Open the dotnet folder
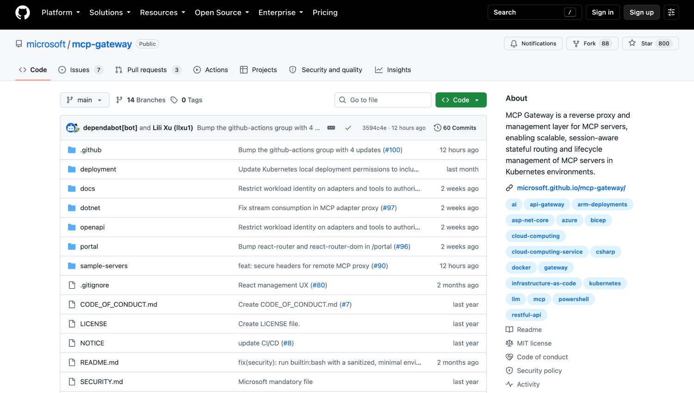The image size is (694, 393). point(90,208)
